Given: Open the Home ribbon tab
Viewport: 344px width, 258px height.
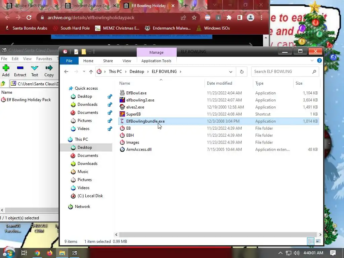Looking at the screenshot, I should point(88,61).
